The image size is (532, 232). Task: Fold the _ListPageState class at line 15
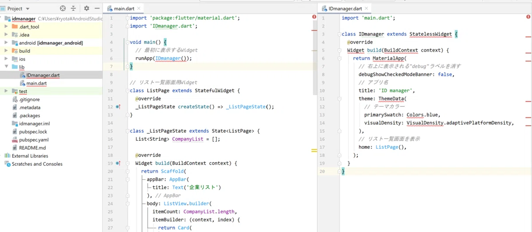point(127,131)
